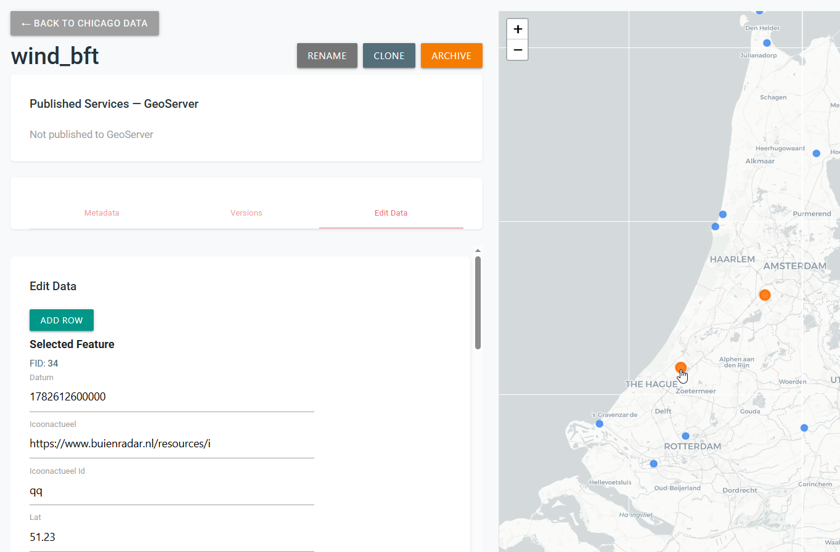Edit the Icoonactueel Id field

point(172,490)
